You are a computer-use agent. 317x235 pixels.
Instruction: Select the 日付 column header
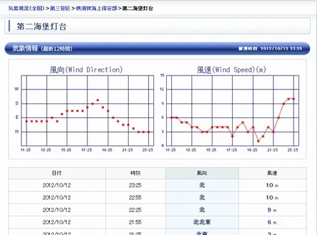[x=57, y=173]
